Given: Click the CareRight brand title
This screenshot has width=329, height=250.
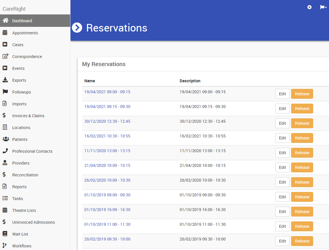Looking at the screenshot, I should tap(14, 9).
